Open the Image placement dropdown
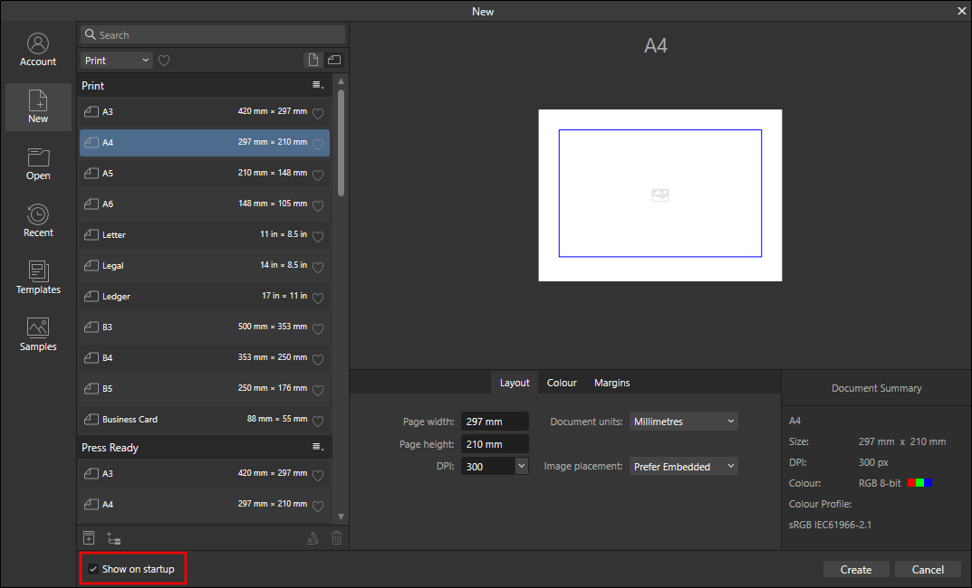972x588 pixels. click(683, 467)
